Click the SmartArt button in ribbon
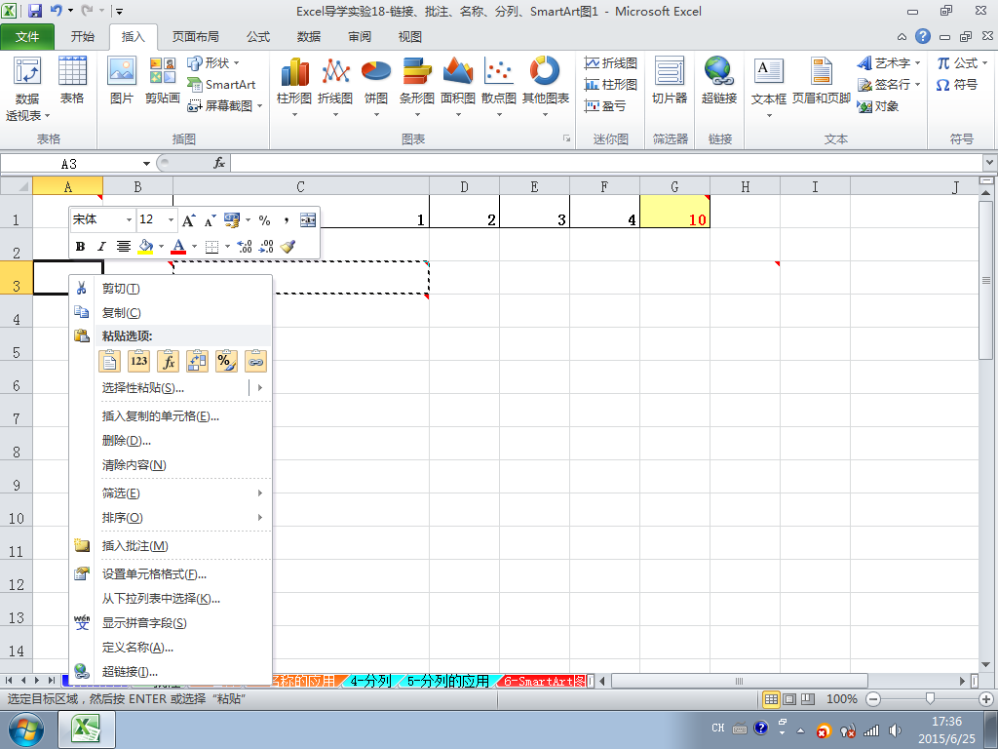 pyautogui.click(x=221, y=85)
